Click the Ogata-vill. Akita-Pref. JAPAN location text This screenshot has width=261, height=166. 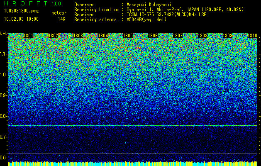pyautogui.click(x=185, y=10)
